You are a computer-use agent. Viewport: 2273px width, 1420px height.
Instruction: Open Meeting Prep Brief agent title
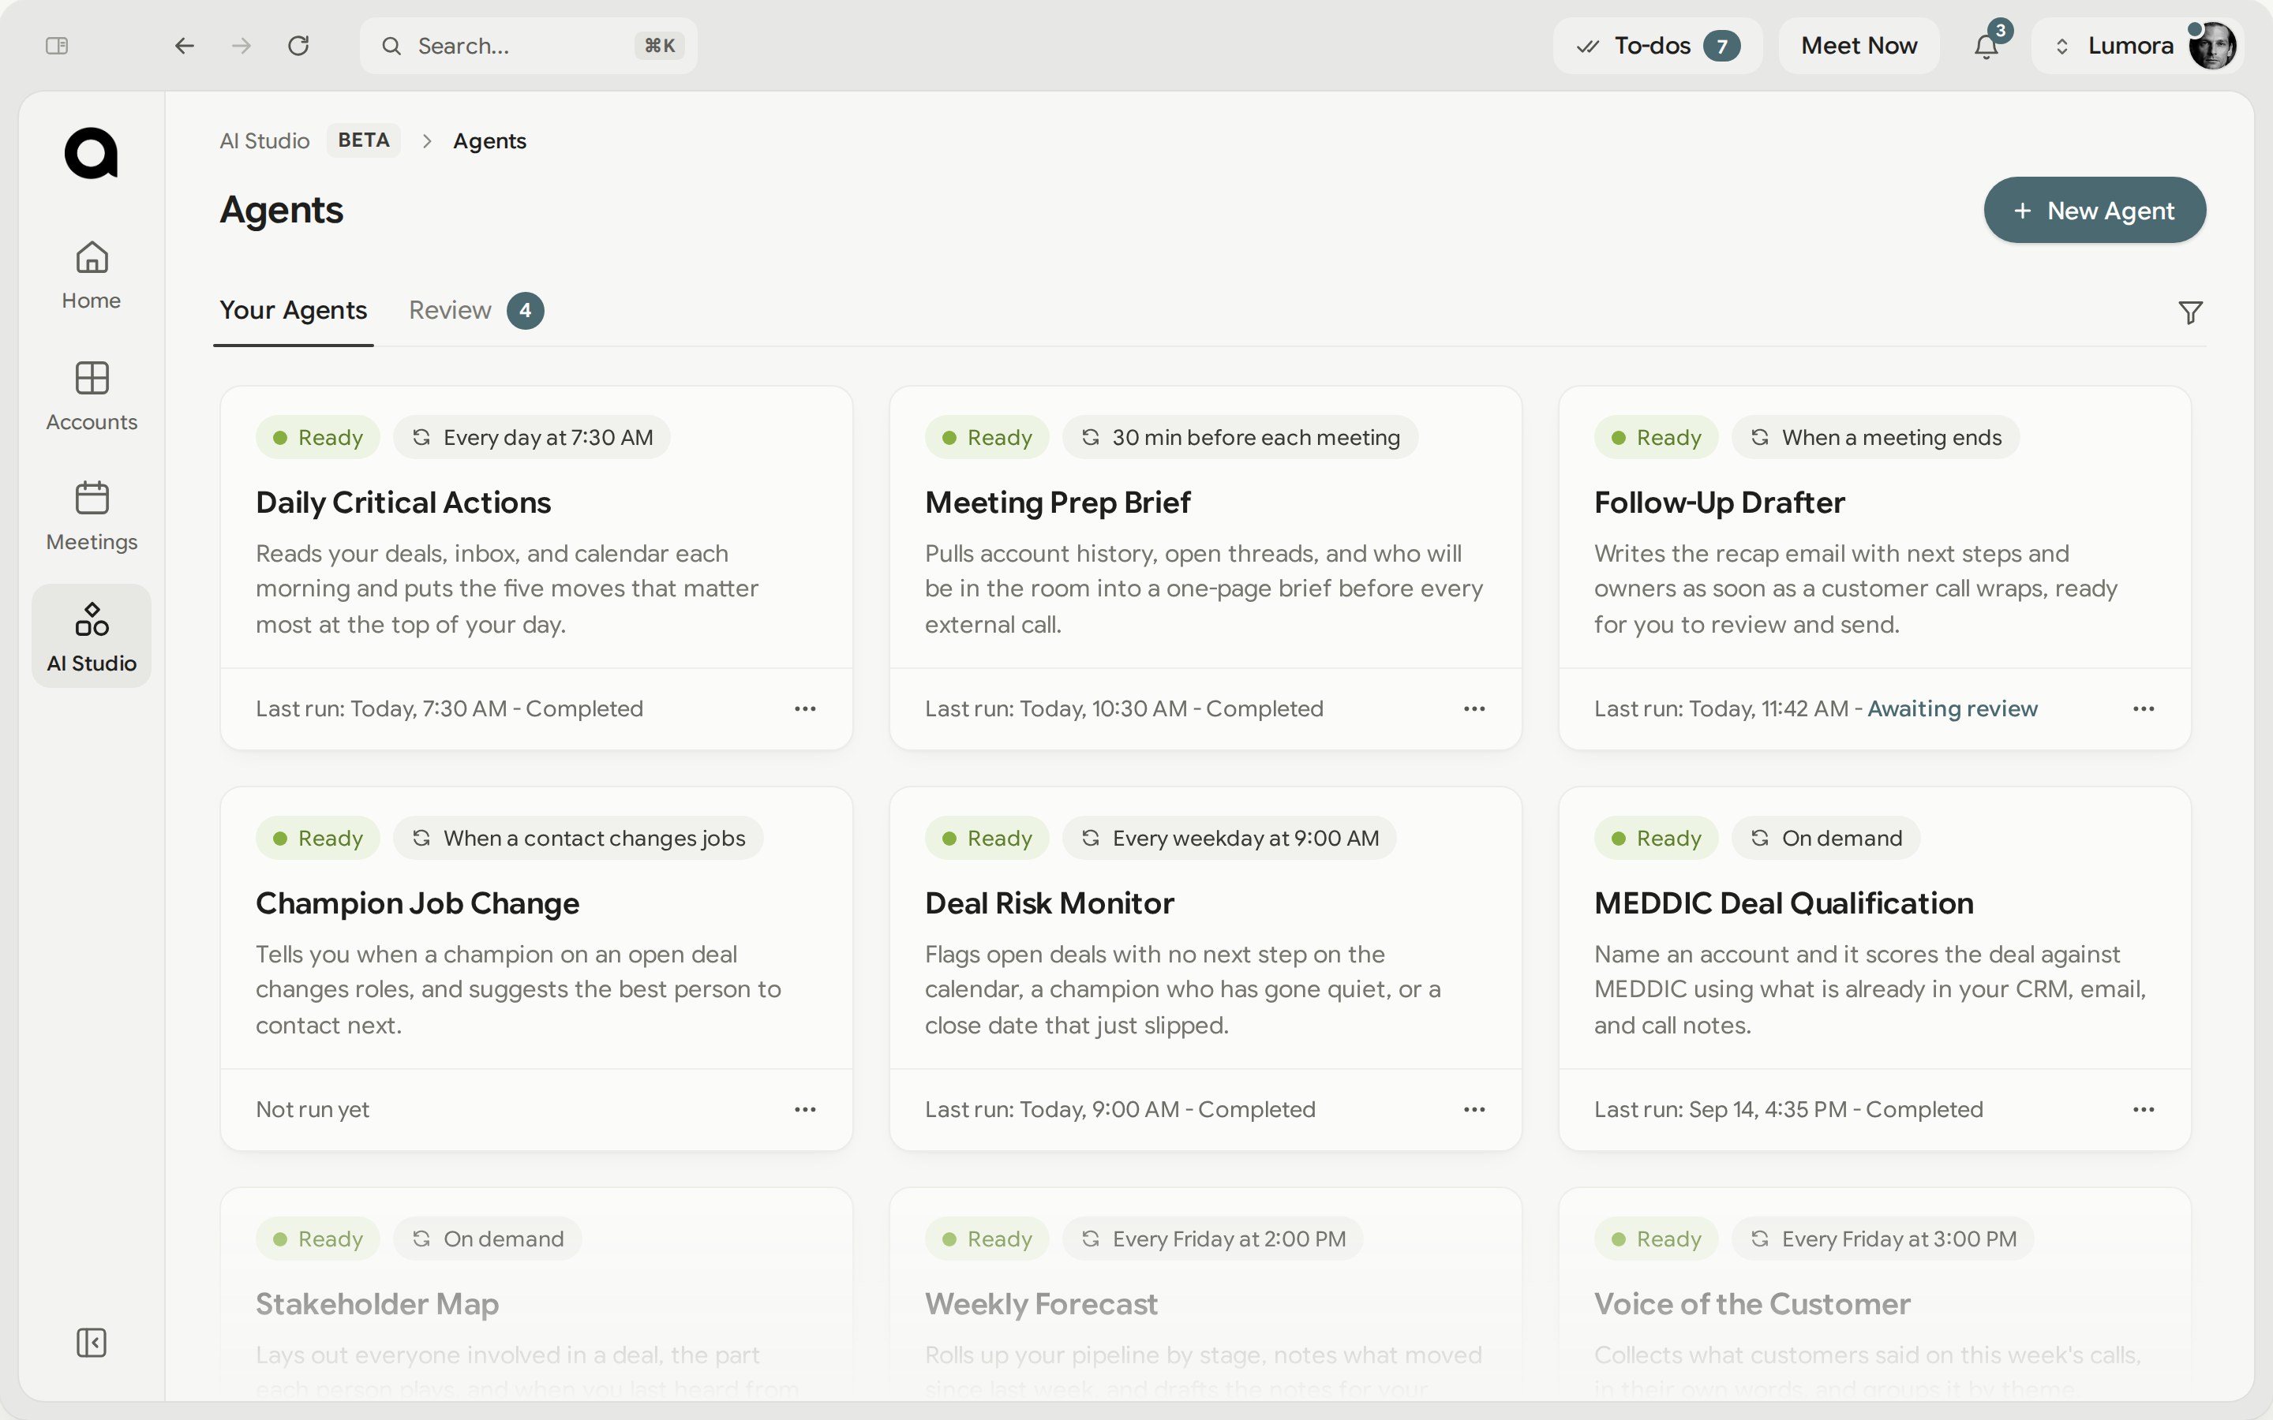click(1058, 503)
